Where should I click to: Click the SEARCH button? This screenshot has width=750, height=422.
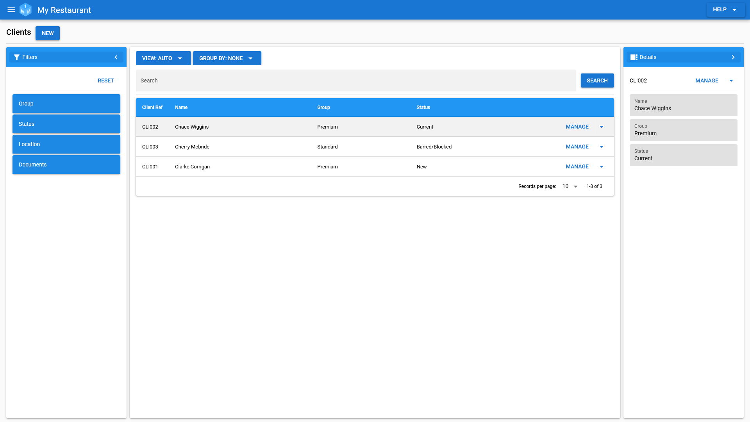pyautogui.click(x=597, y=80)
